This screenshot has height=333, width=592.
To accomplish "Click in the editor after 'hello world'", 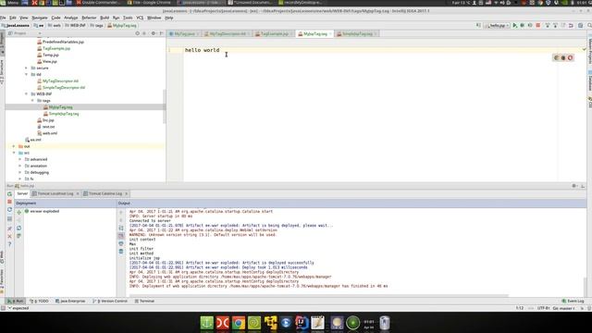I will tap(220, 50).
